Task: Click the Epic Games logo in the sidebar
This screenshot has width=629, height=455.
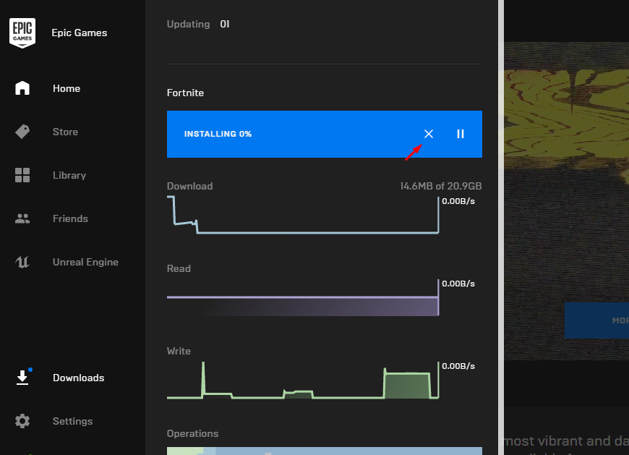Action: pos(22,32)
